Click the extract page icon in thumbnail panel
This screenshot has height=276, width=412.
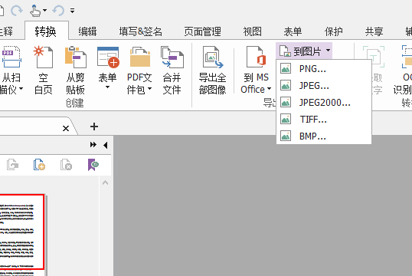(12, 165)
